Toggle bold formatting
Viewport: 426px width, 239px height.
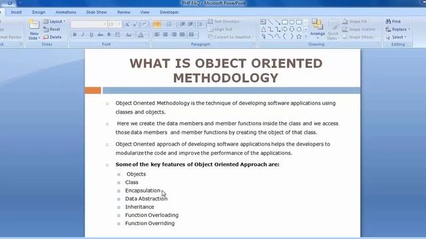75,35
